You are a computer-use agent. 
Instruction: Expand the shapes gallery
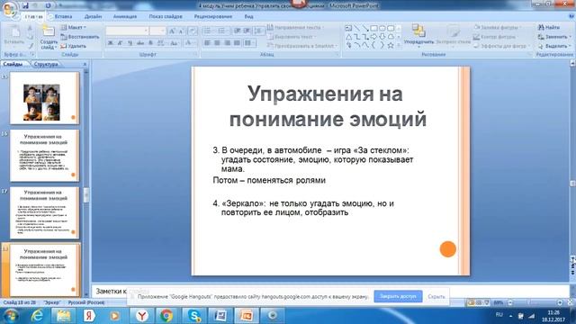(x=399, y=46)
